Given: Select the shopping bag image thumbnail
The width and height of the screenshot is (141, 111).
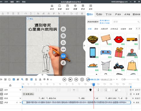Looking at the screenshot, I should click(x=132, y=66).
